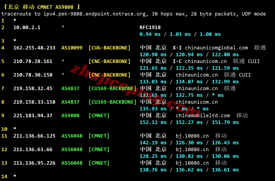Select the first [CNC-BACKBONE] tag

click(110, 61)
